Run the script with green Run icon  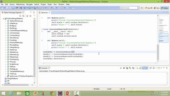point(29,8)
